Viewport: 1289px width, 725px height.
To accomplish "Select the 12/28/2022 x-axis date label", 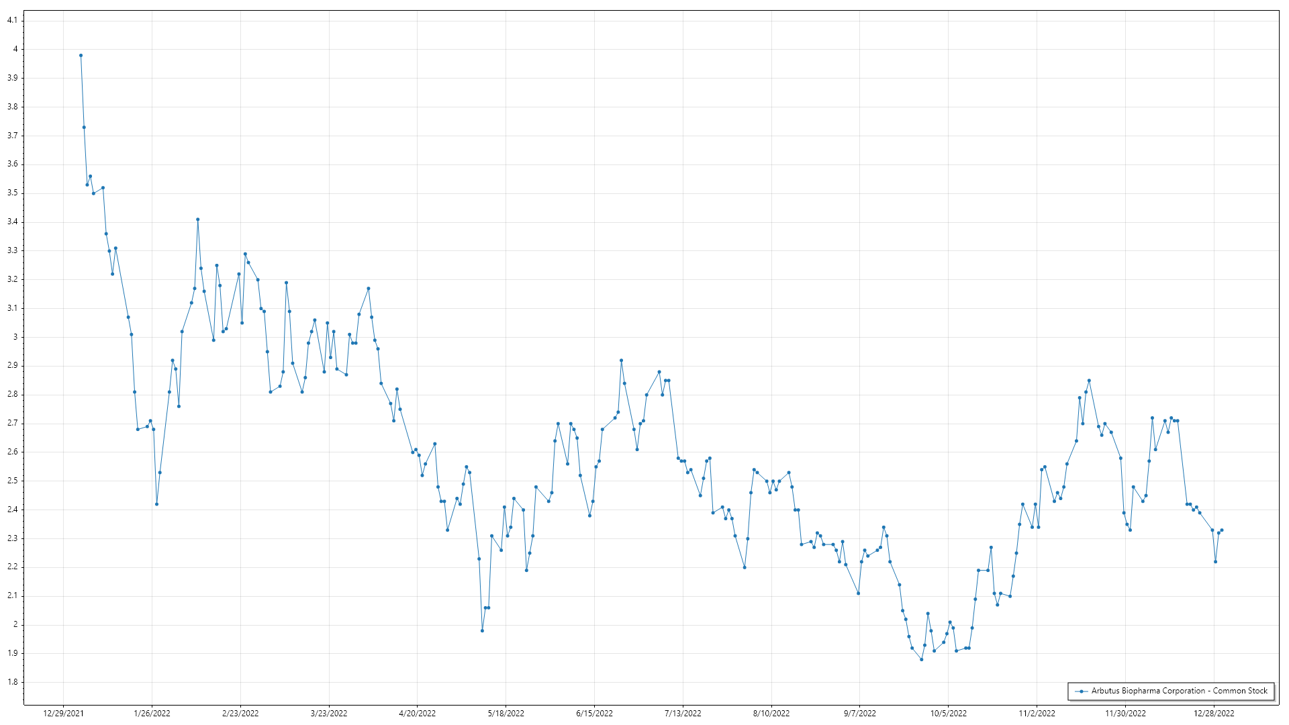I will tap(1213, 714).
